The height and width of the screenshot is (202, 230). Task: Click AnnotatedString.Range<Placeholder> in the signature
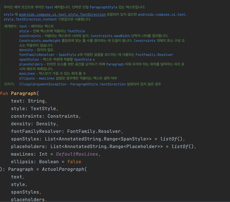112,147
